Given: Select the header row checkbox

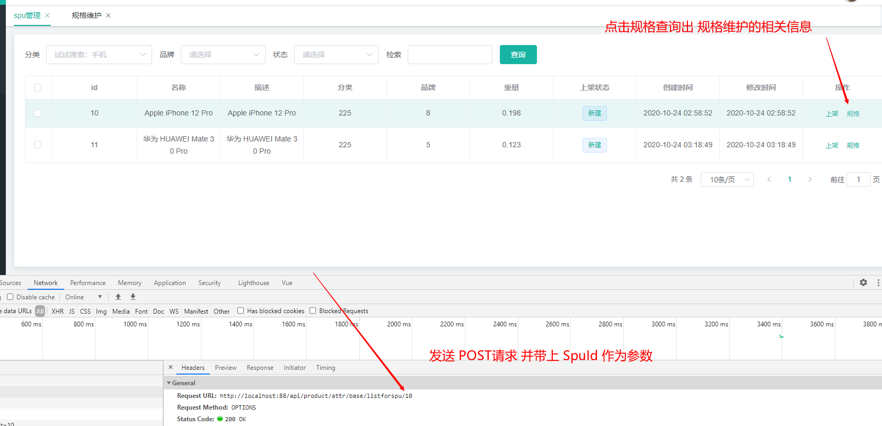Looking at the screenshot, I should pos(38,87).
